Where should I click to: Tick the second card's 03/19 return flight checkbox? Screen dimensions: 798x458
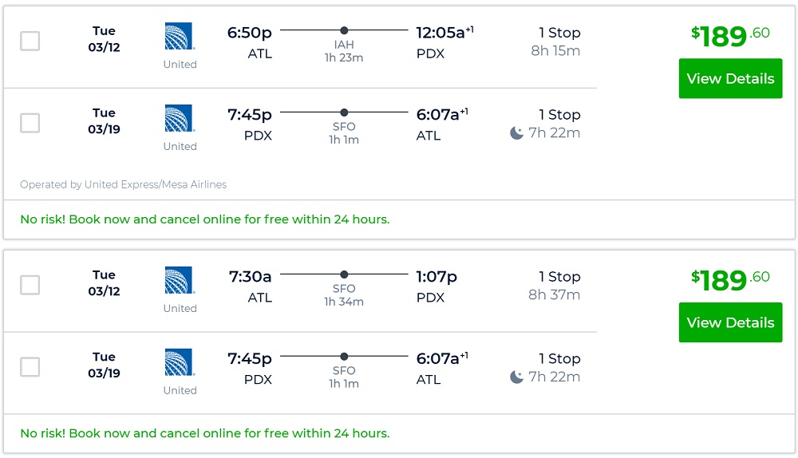[x=30, y=367]
